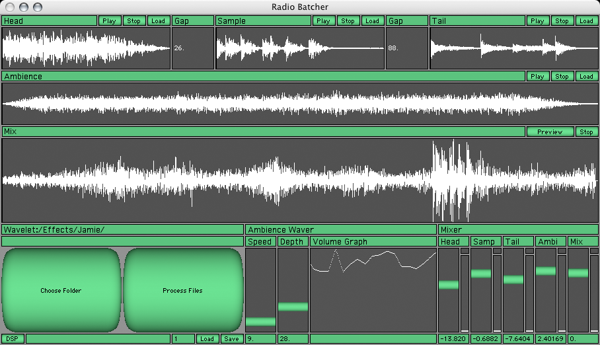Load a preset from the bottom bar
This screenshot has height=345, width=600.
[207, 338]
